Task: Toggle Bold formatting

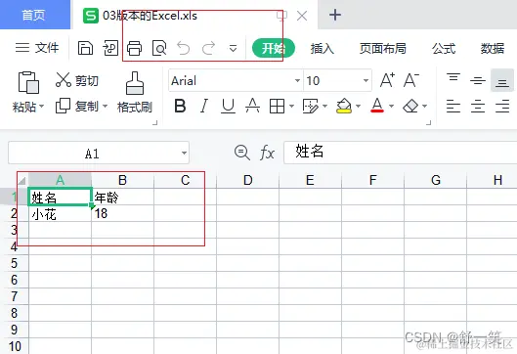Action: click(180, 106)
